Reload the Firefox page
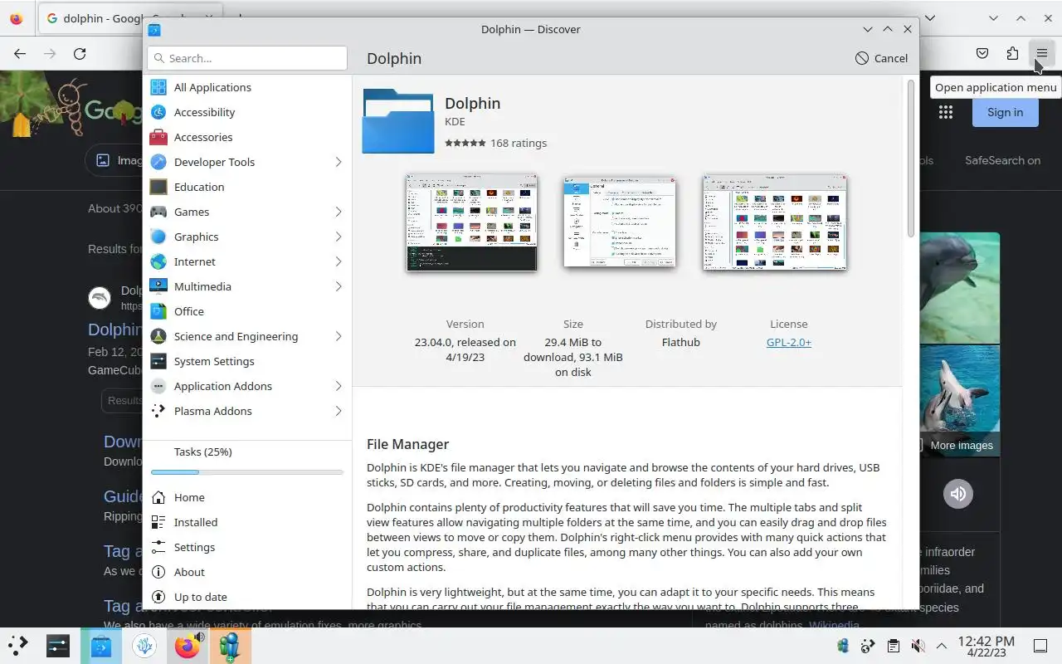Image resolution: width=1062 pixels, height=664 pixels. click(80, 54)
